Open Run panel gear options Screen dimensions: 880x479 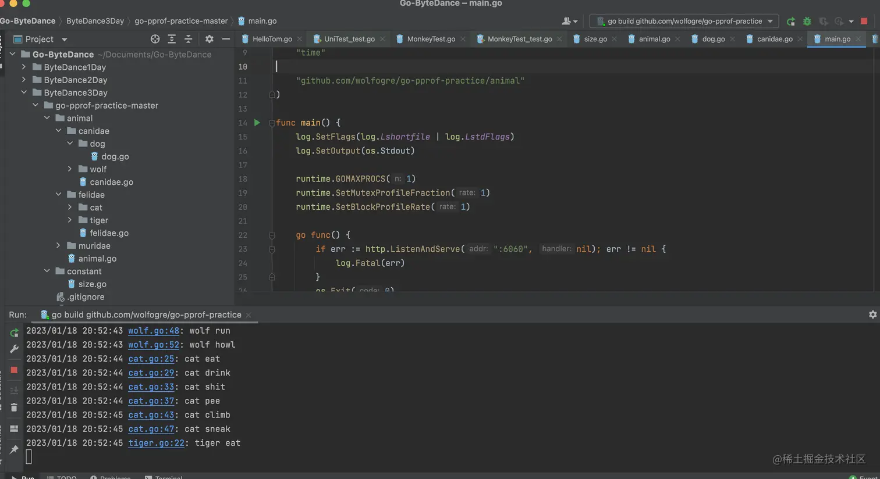click(x=872, y=314)
